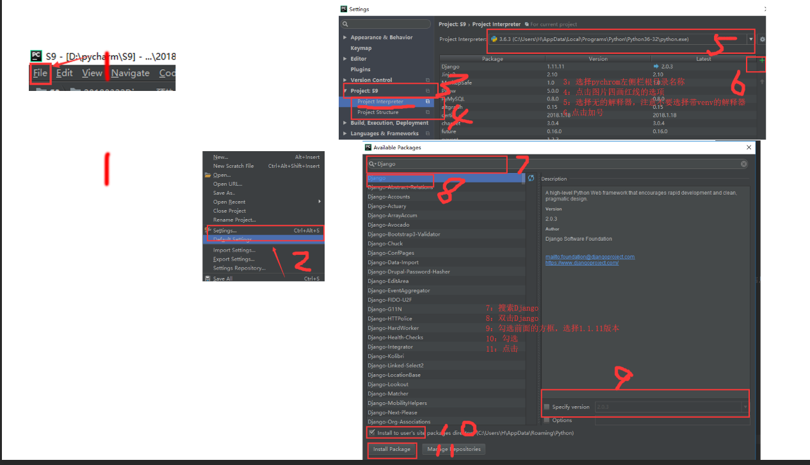The height and width of the screenshot is (465, 810).
Task: Open the mailto foundation@djangoproject.com link
Action: (590, 257)
